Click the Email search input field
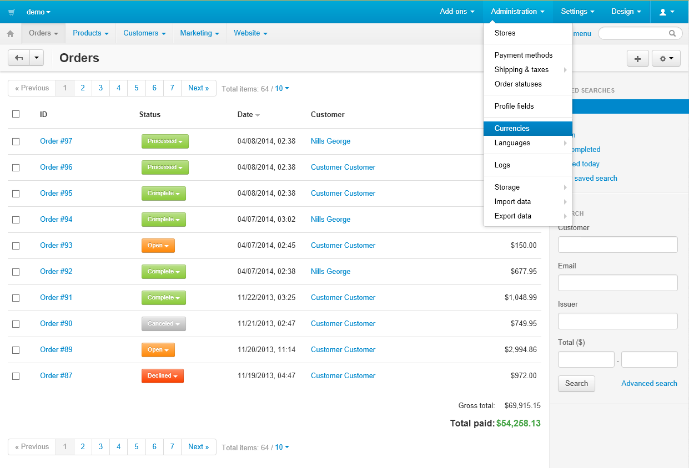Viewport: 689px width, 468px height. [617, 283]
